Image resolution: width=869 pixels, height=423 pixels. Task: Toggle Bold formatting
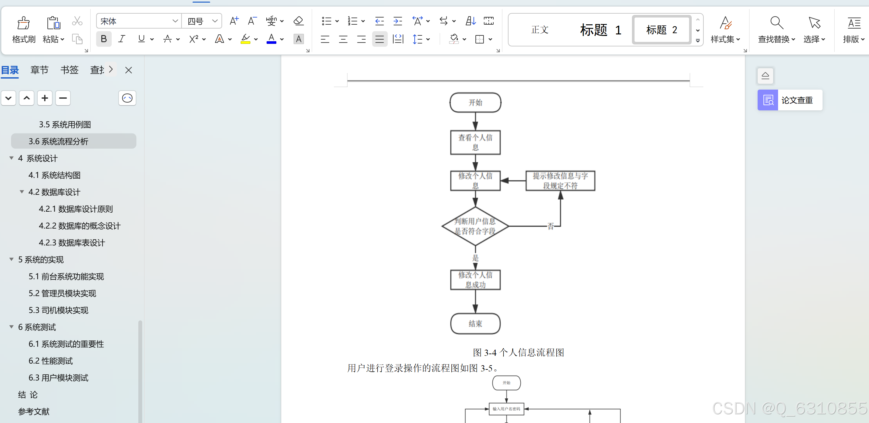click(x=104, y=39)
